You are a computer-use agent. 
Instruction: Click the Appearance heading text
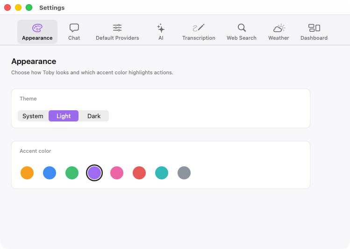point(34,61)
